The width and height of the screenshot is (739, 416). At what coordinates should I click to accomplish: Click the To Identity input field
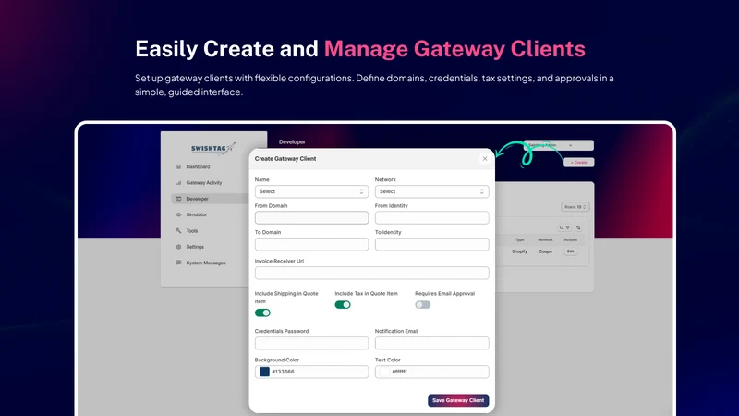tap(431, 244)
